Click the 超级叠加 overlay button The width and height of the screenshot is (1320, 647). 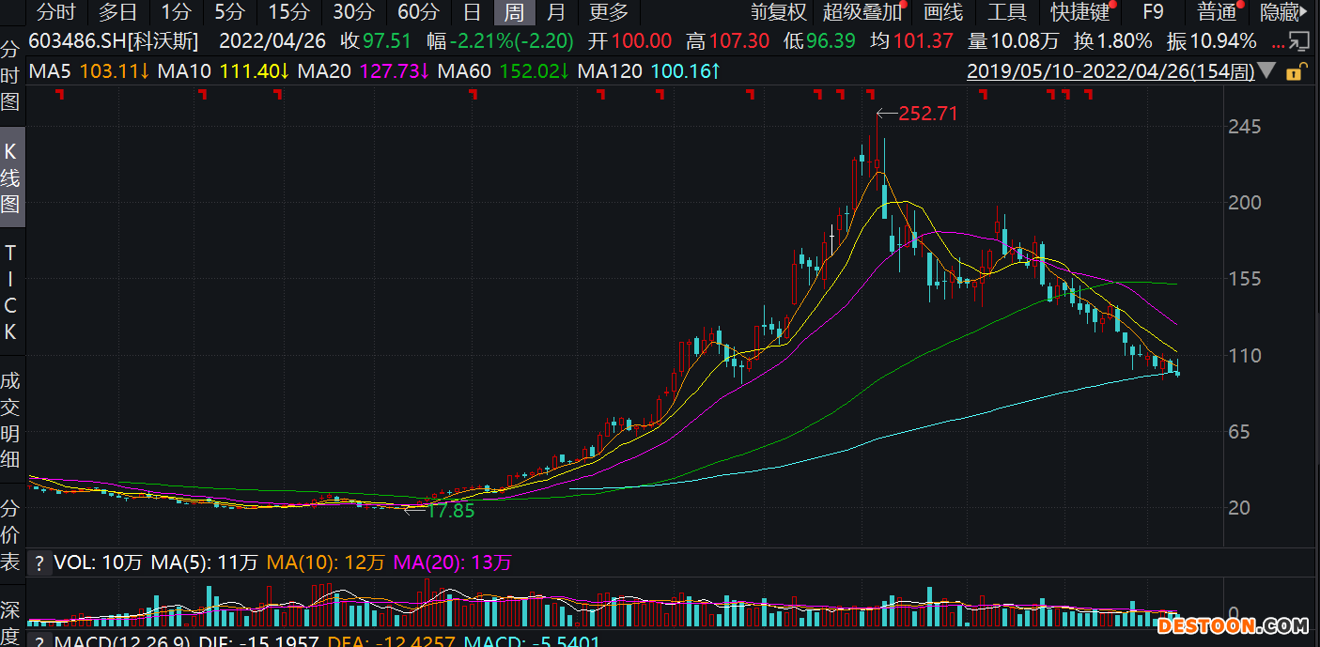tap(861, 12)
